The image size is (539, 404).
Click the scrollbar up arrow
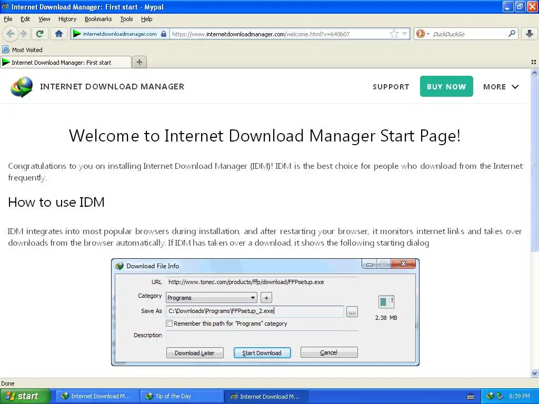(x=534, y=73)
